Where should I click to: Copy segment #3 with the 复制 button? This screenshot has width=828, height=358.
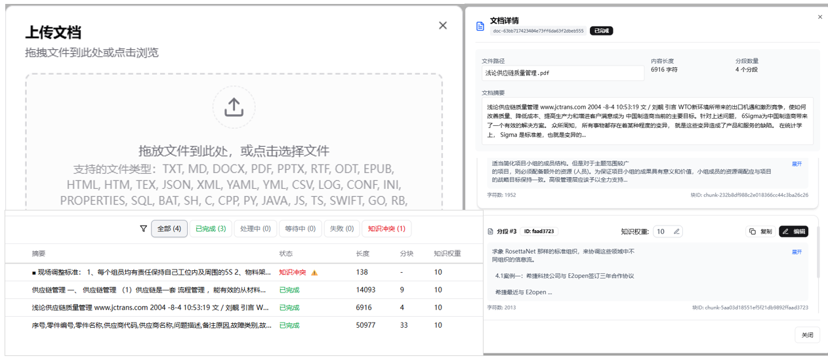point(760,231)
